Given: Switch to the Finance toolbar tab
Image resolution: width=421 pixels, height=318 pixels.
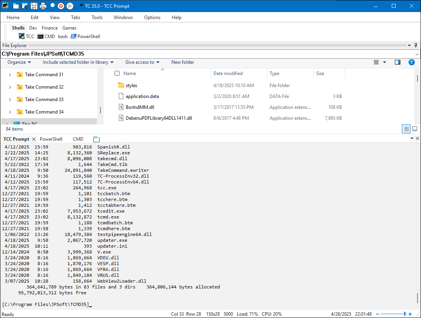Looking at the screenshot, I should pyautogui.click(x=50, y=28).
